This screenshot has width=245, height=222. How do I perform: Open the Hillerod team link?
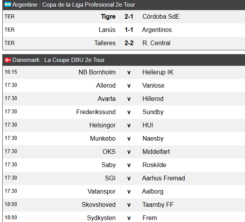point(153,99)
